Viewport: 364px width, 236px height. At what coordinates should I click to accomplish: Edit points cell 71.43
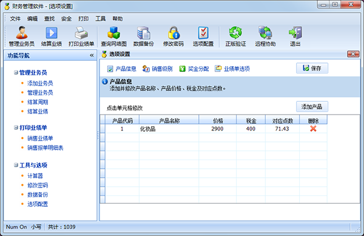pos(282,129)
